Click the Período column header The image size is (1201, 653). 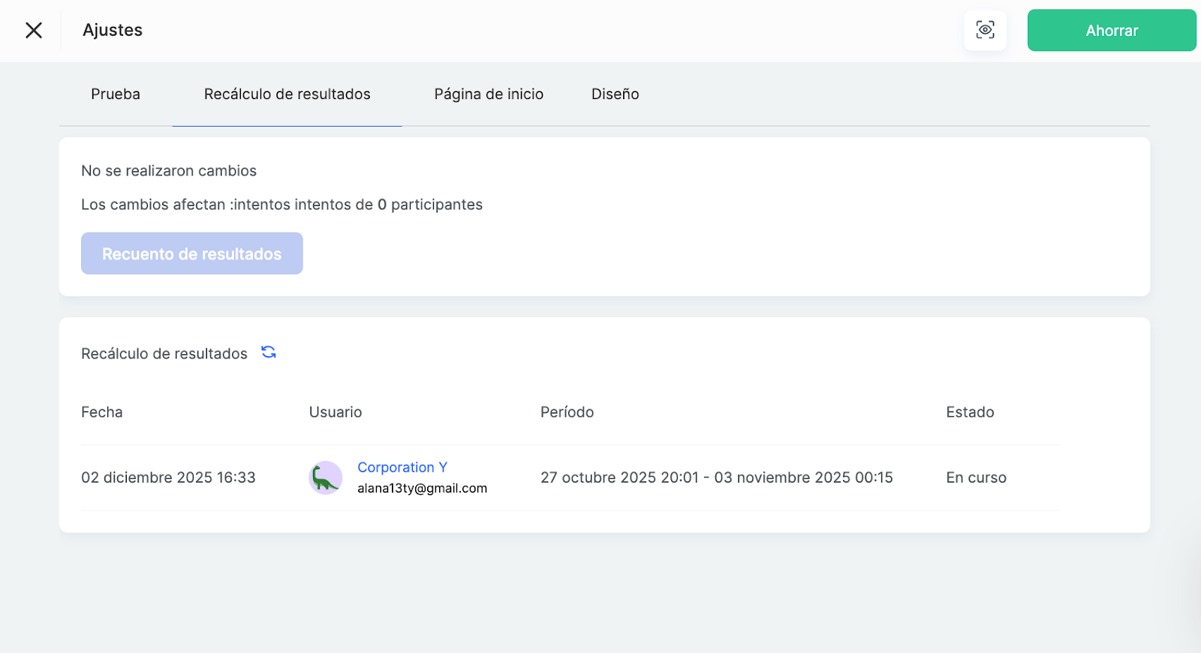(x=567, y=412)
